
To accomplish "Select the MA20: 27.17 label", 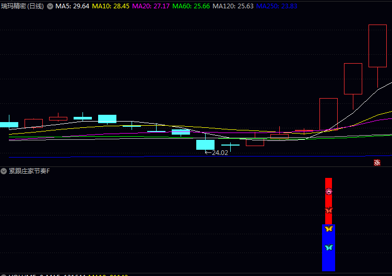I will coord(151,6).
